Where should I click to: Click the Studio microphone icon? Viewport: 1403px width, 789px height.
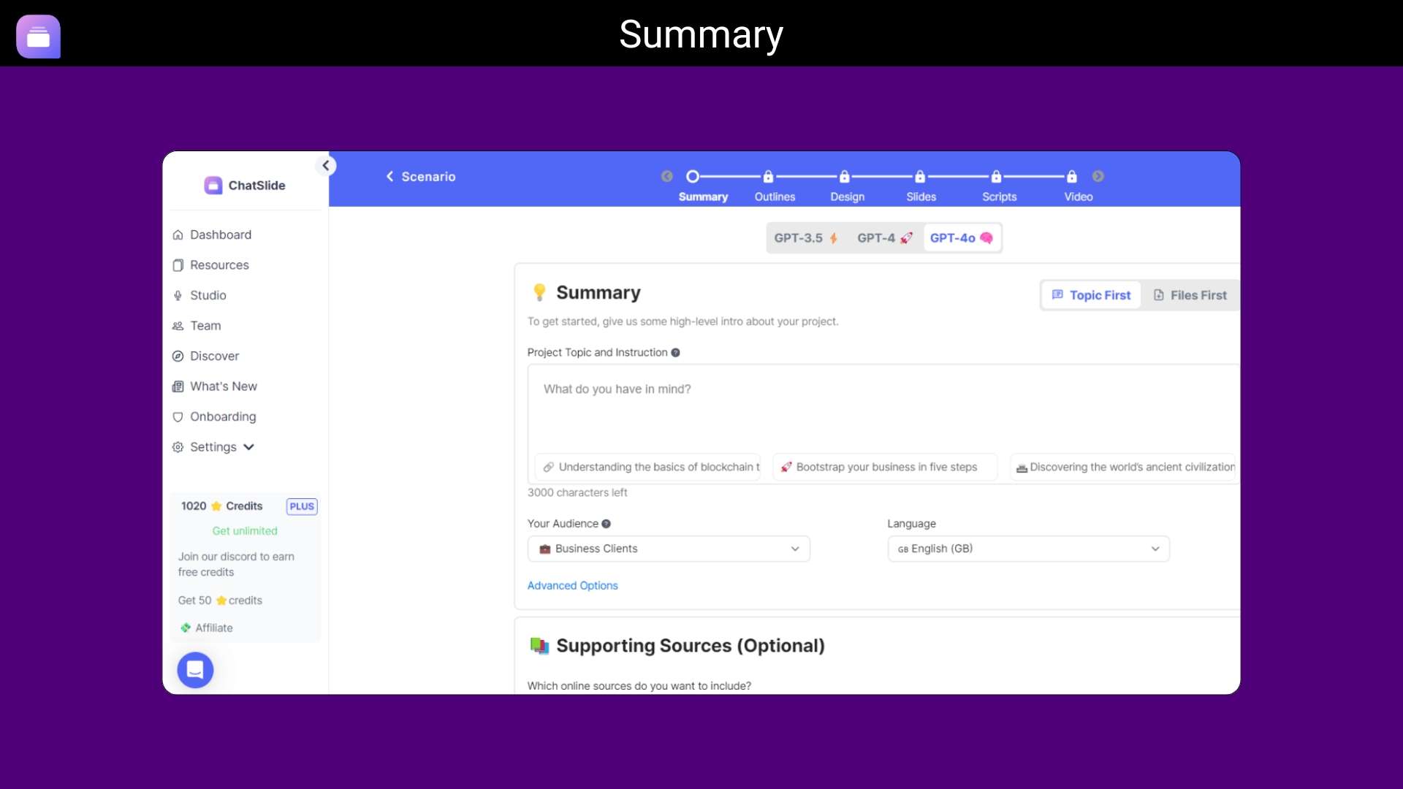pos(178,296)
